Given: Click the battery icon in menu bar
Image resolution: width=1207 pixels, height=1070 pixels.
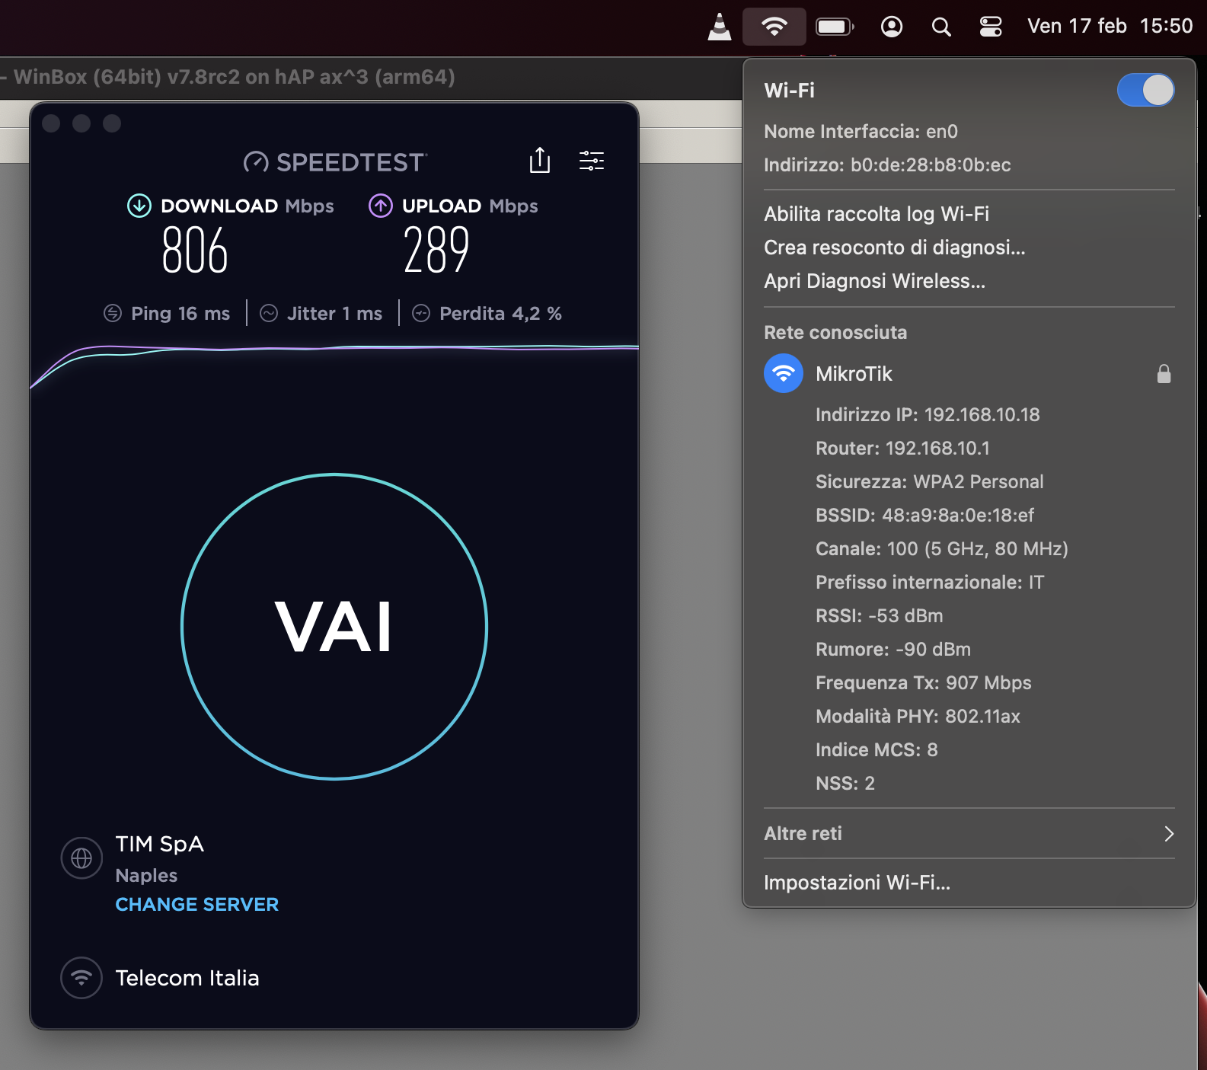Looking at the screenshot, I should tap(835, 27).
